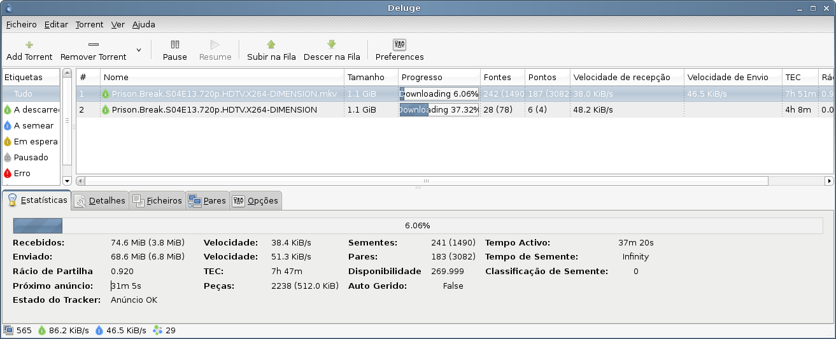Sort by the Fontes column header

tap(503, 77)
